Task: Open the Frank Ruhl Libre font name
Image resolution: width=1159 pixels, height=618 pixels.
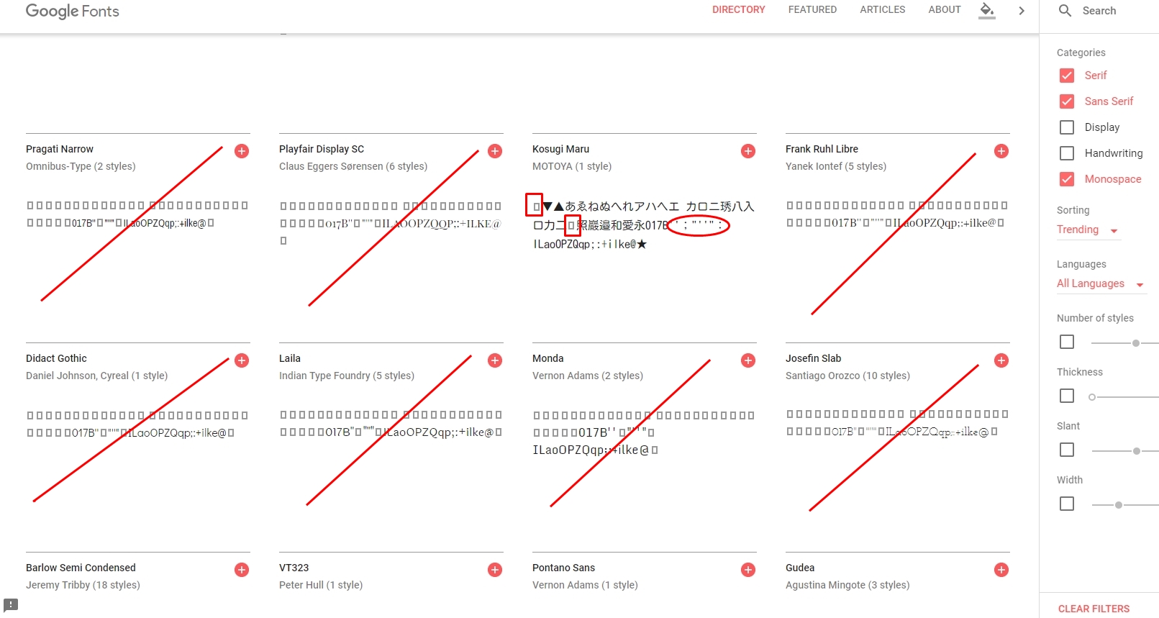Action: pos(822,149)
